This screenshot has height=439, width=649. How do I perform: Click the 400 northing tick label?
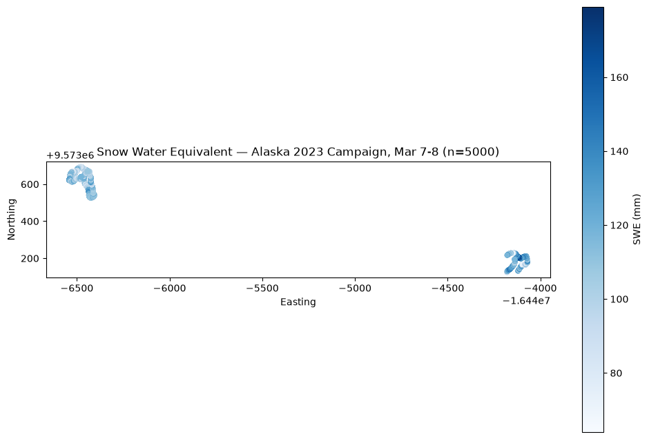tap(30, 222)
